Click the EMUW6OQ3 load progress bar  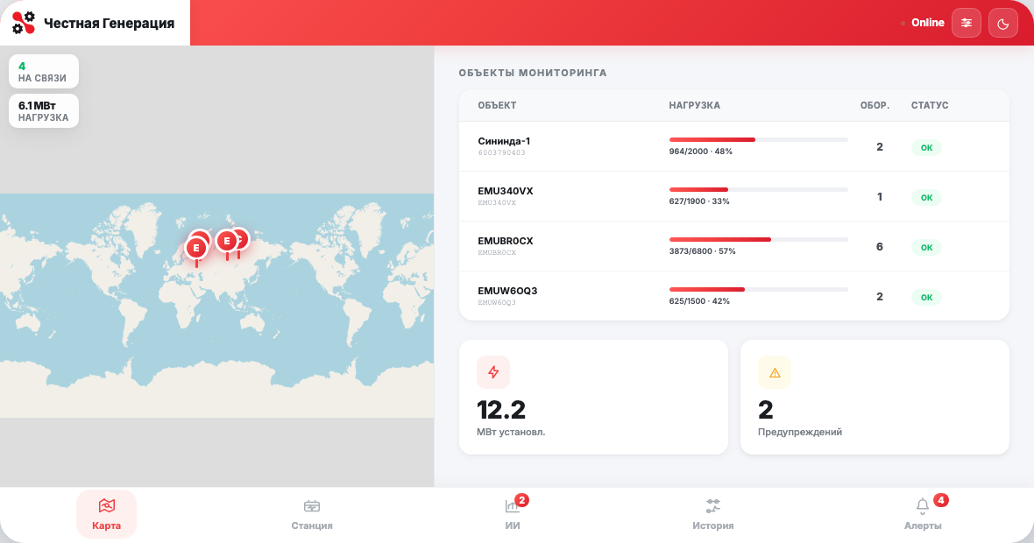[758, 289]
